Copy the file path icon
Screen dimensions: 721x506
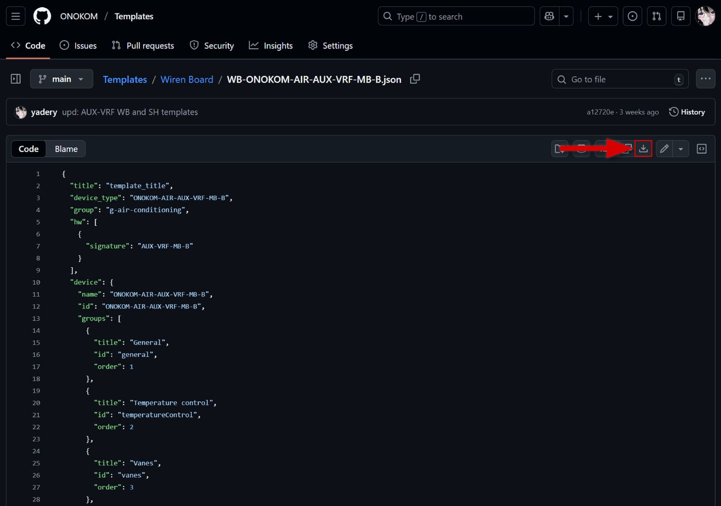[415, 79]
